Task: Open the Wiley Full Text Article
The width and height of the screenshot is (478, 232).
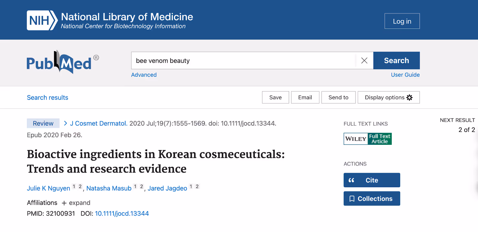Action: [367, 139]
